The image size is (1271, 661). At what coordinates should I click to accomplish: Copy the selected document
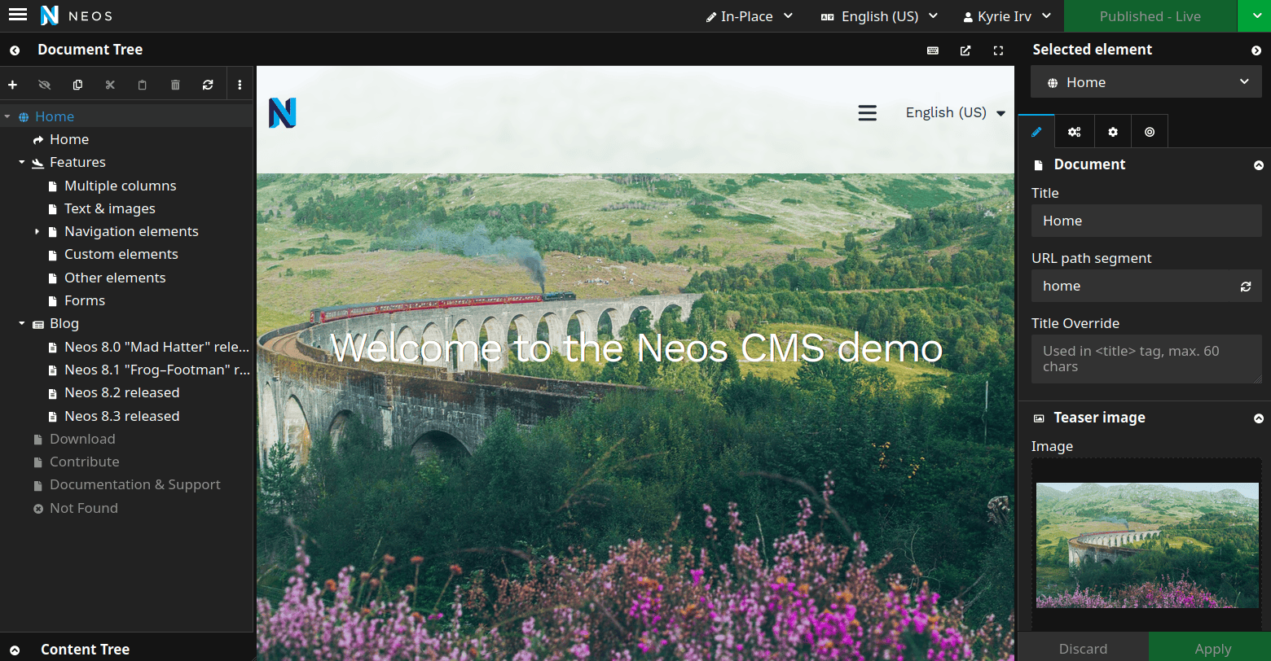click(77, 85)
